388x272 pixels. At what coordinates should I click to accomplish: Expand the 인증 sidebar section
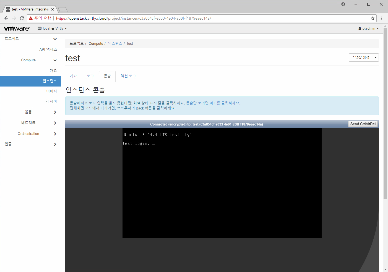click(x=30, y=144)
